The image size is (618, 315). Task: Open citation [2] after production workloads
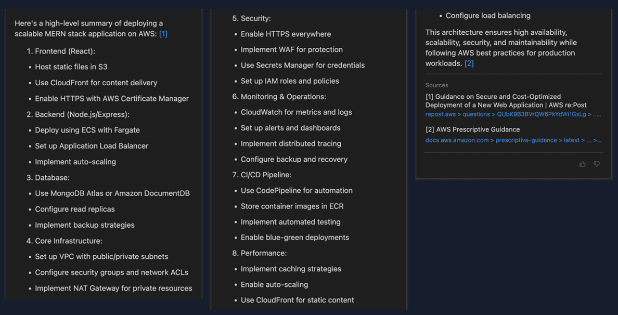point(469,63)
